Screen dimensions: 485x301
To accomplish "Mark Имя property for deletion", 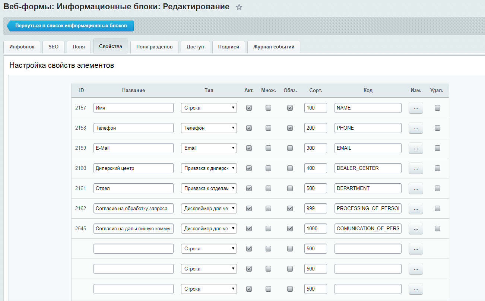I will [437, 108].
